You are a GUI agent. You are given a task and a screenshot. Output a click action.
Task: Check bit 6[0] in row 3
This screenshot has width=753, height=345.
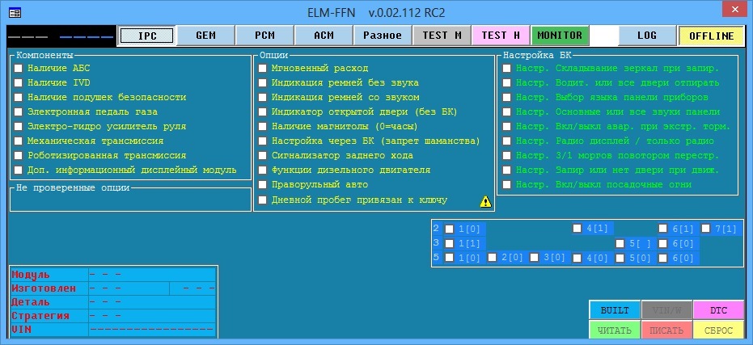pos(662,243)
